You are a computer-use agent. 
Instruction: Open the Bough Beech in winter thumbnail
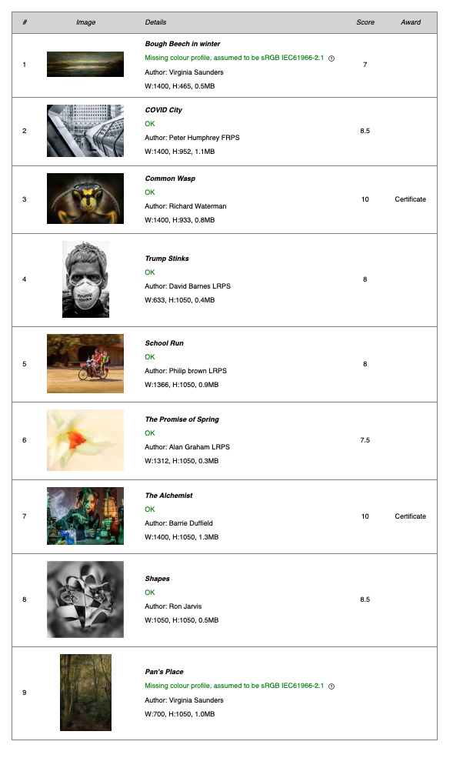85,65
